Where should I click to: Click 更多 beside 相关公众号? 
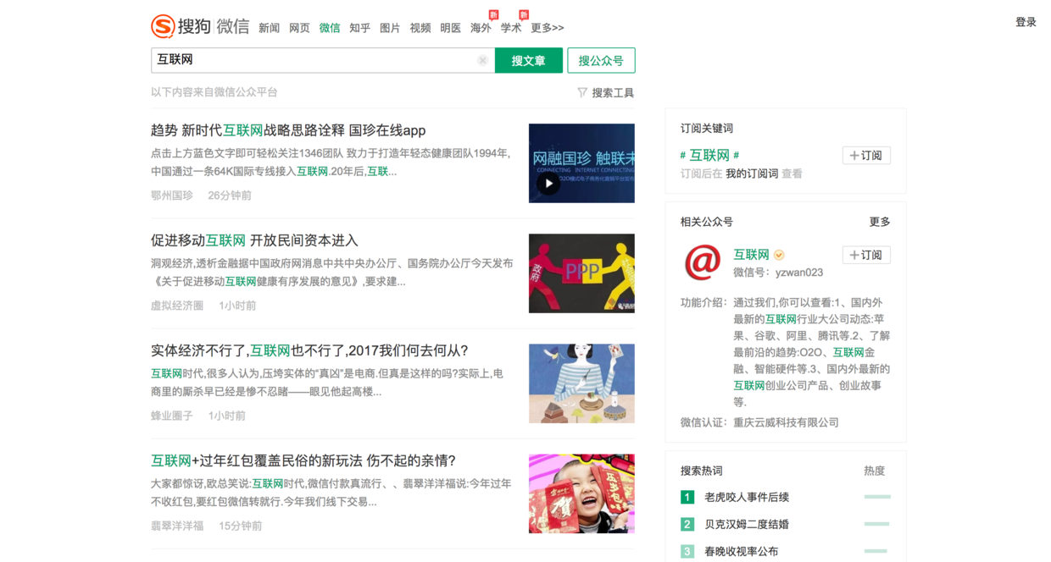pyautogui.click(x=880, y=222)
